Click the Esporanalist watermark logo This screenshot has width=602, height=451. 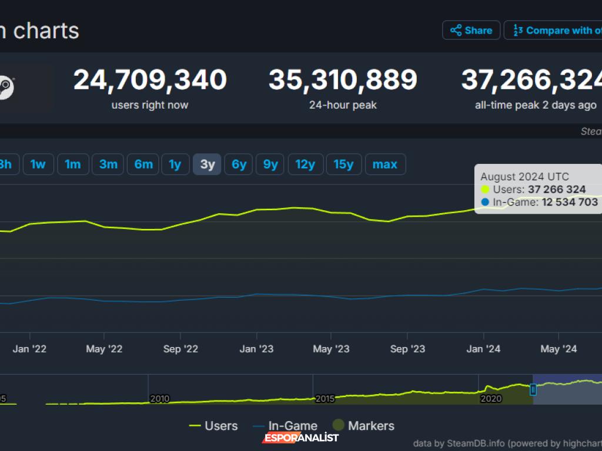point(300,437)
